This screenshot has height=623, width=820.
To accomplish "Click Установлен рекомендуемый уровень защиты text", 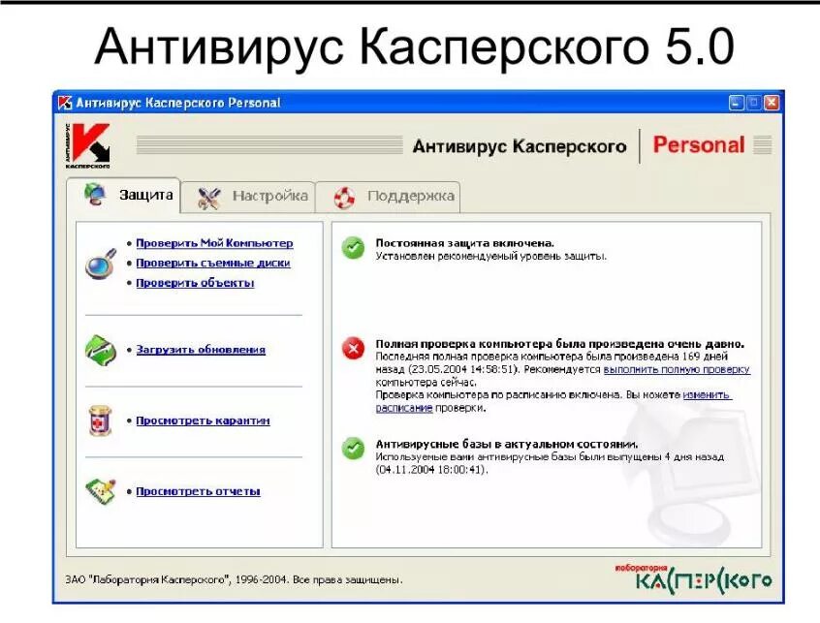I will click(x=491, y=256).
